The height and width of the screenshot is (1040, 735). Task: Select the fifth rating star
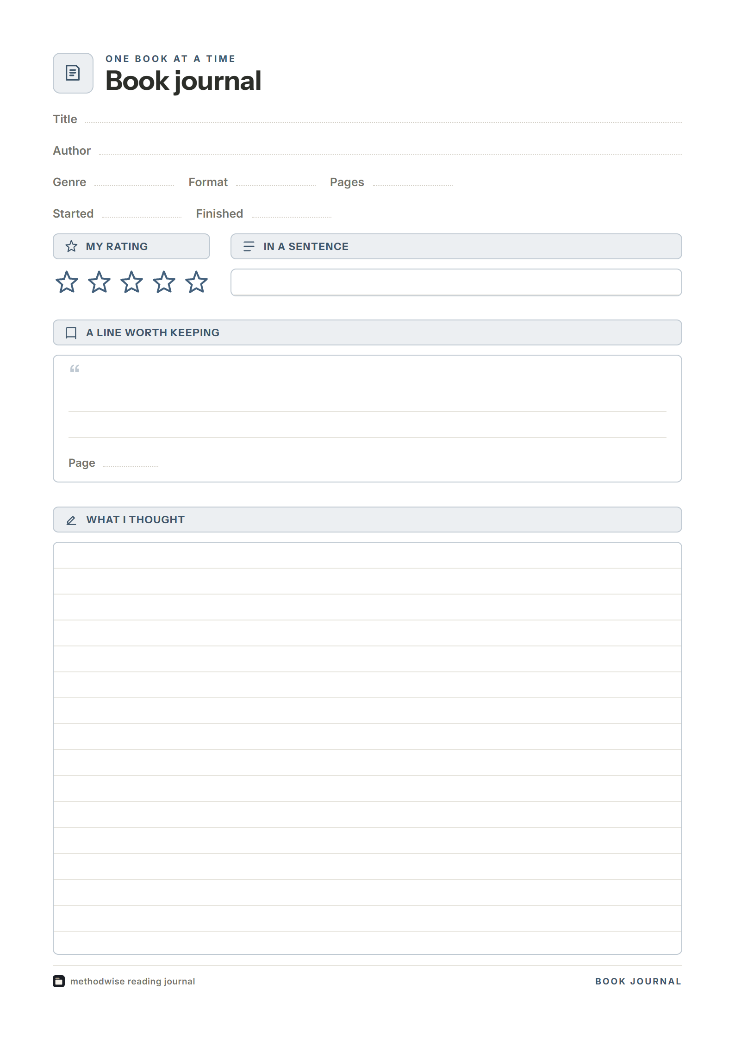[x=197, y=282]
